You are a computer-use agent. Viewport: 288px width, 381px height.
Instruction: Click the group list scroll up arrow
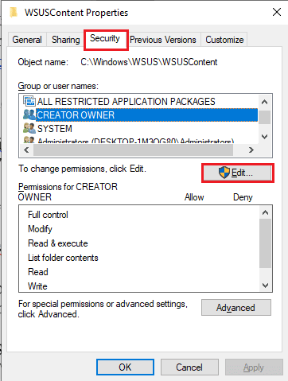(x=264, y=102)
